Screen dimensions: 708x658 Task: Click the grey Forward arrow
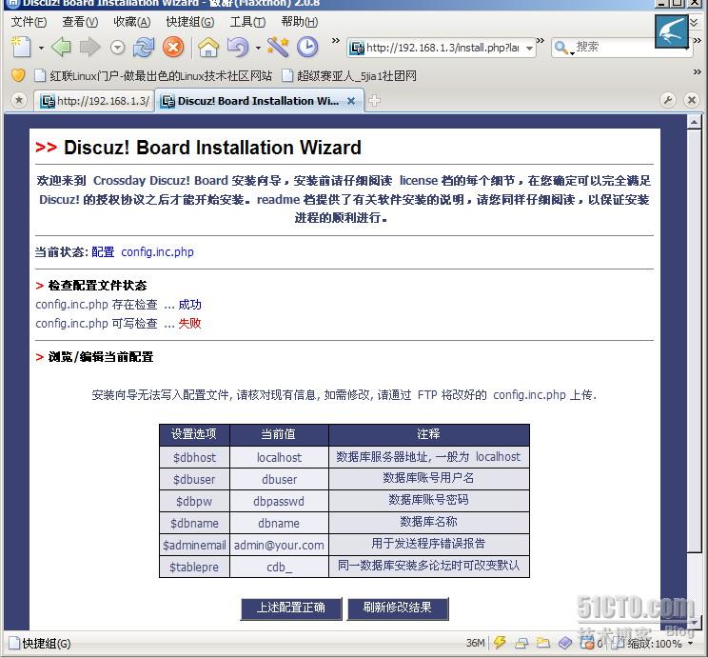[x=89, y=47]
